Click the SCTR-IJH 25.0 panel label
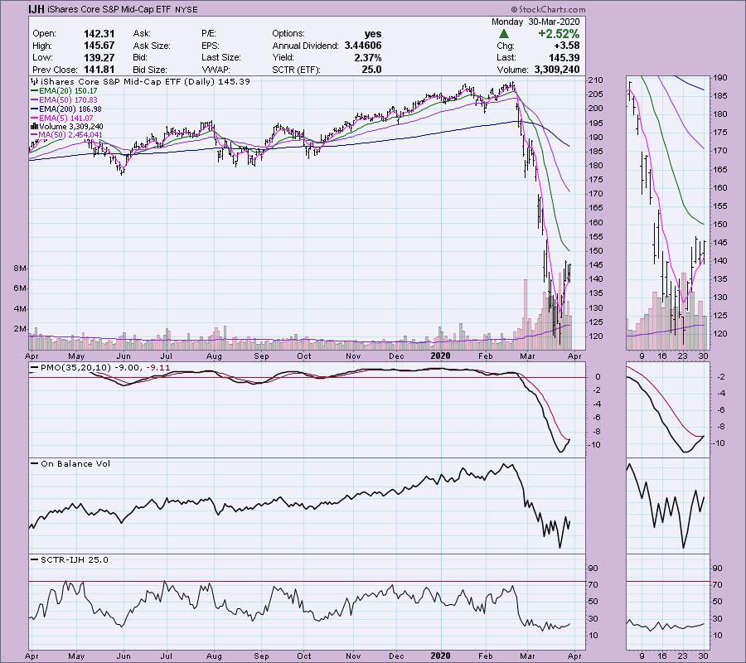This screenshot has width=746, height=663. tap(70, 559)
